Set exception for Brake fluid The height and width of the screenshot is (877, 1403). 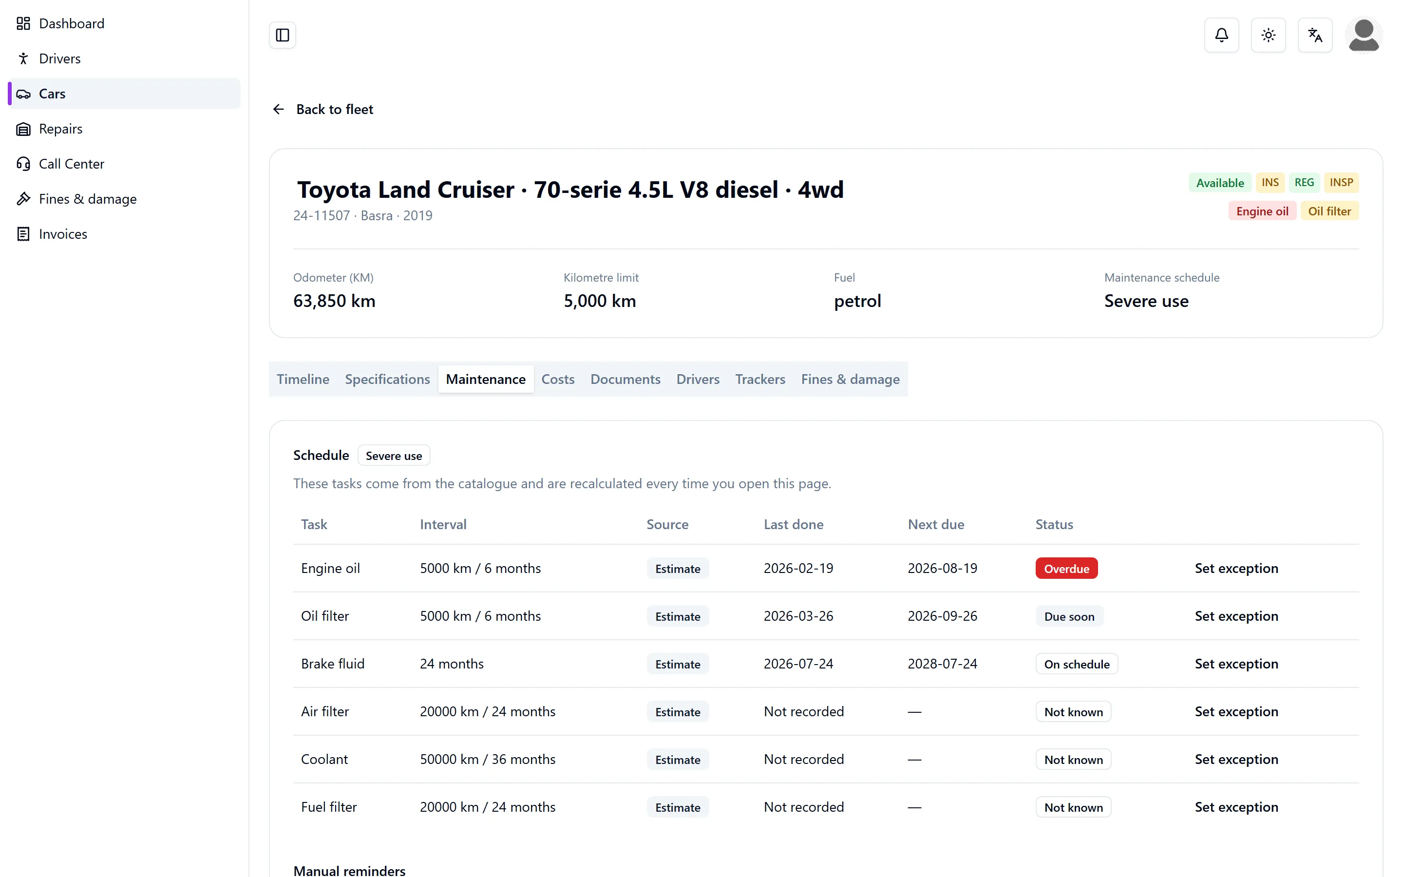tap(1236, 664)
